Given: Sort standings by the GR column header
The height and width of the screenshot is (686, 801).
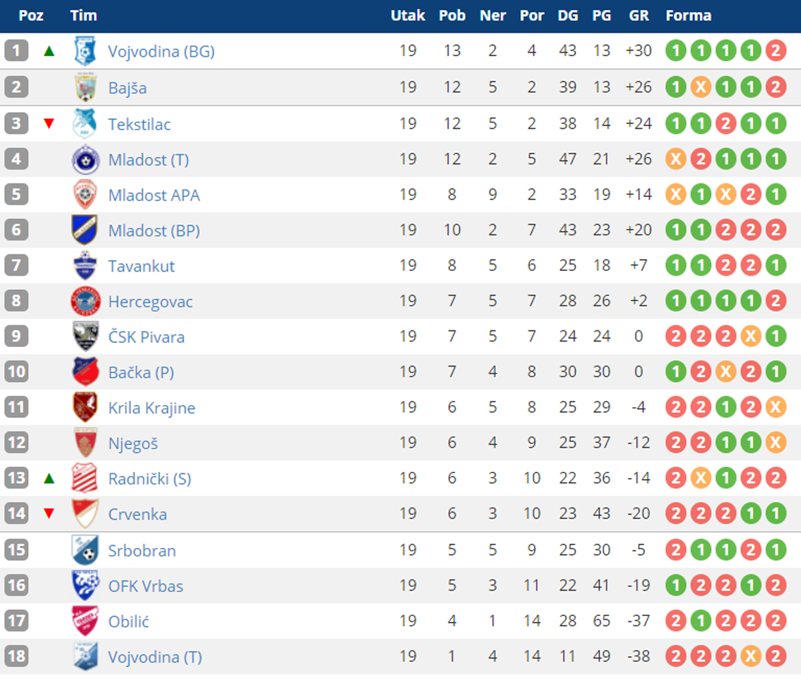Looking at the screenshot, I should point(638,15).
